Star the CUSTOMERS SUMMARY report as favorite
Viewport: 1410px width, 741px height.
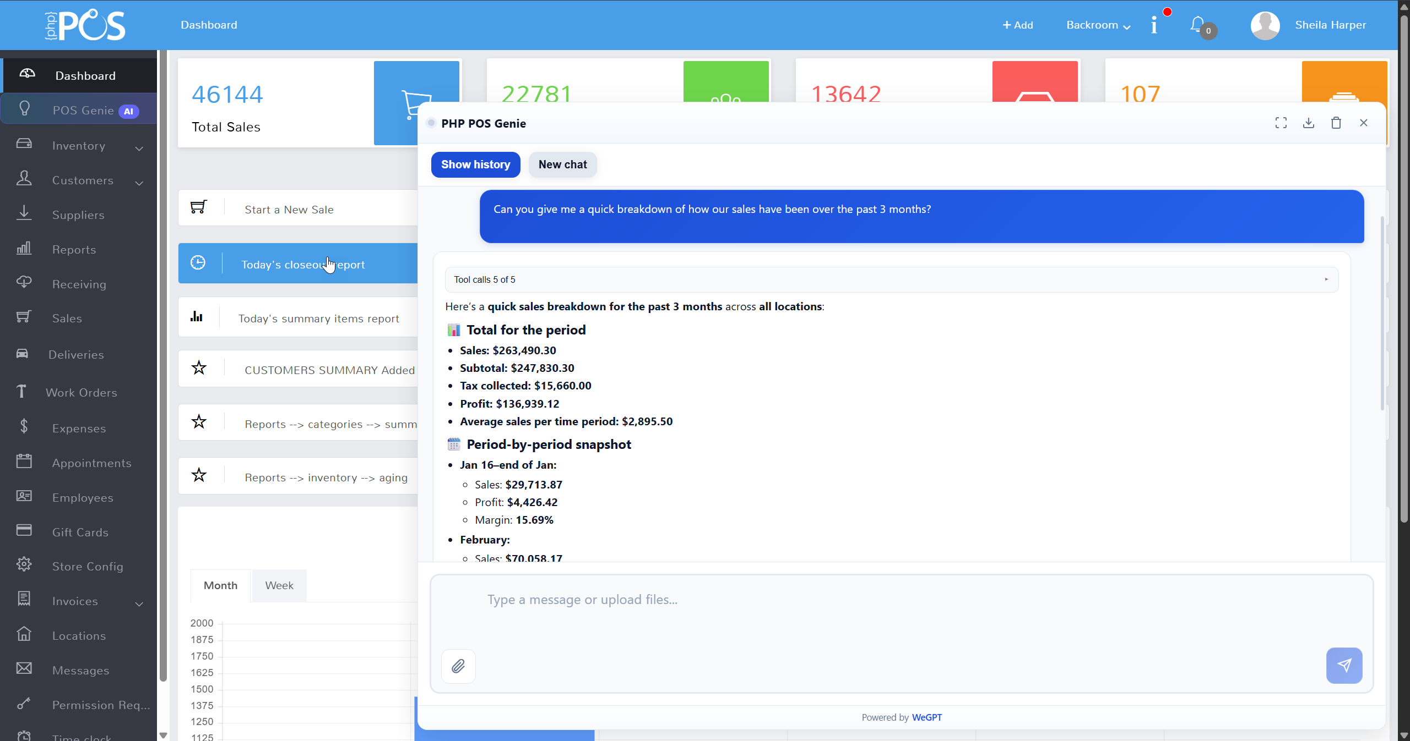point(199,368)
